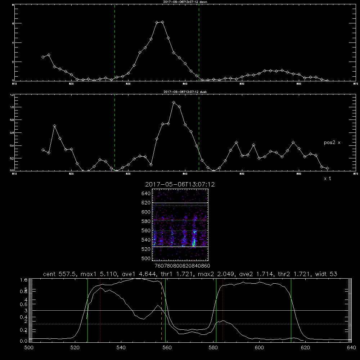Screen dimensions: 360x360
Task: Click the first (leftmost) diamond of the dawn curve
Action: [43, 57]
